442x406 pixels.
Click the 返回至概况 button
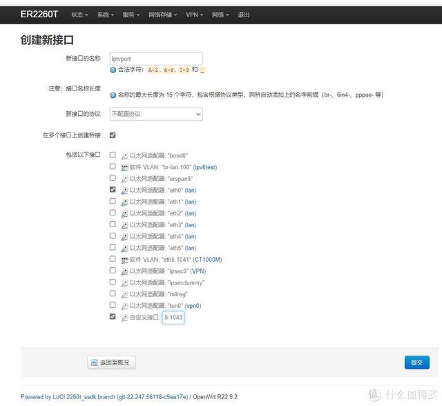point(112,362)
